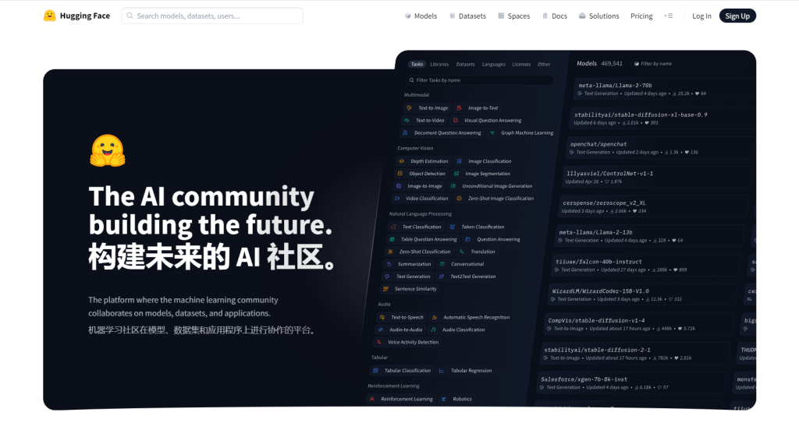This screenshot has height=423, width=799.
Task: Select the Image Segmentation icon
Action: pos(456,174)
